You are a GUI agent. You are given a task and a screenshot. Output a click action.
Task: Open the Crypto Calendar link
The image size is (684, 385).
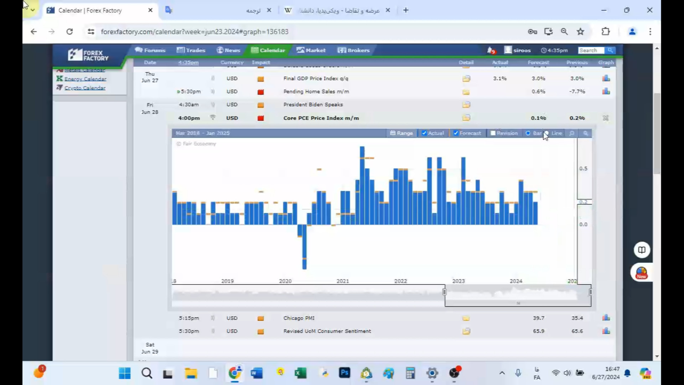[85, 88]
